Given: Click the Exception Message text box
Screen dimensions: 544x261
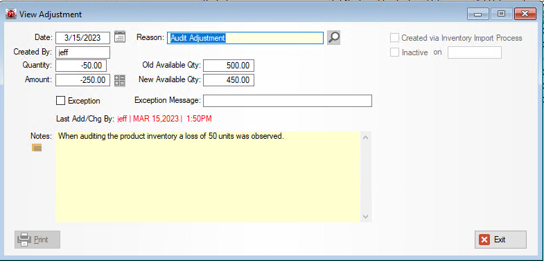Looking at the screenshot, I should 288,101.
